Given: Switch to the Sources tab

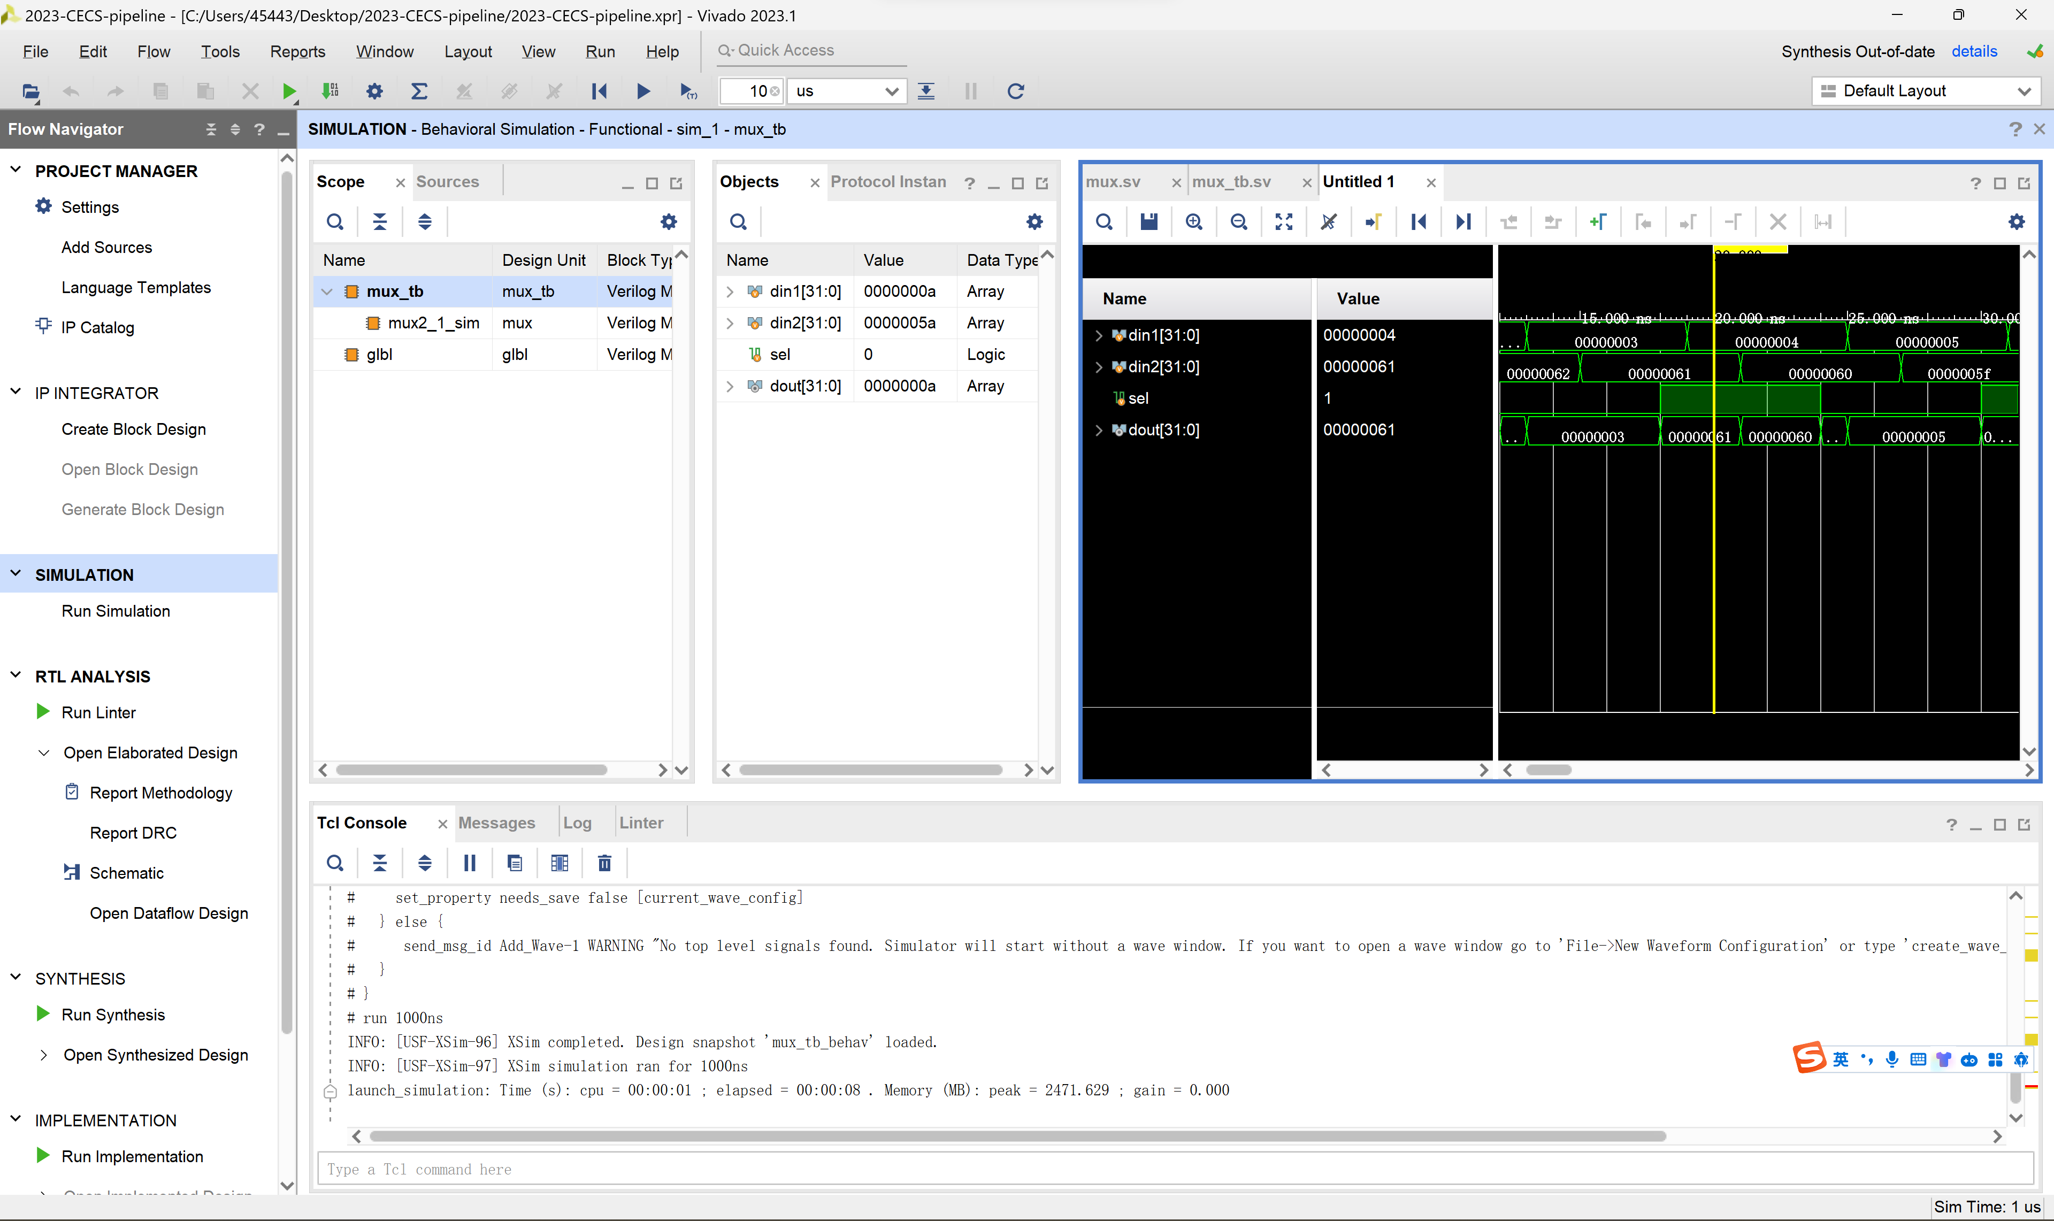Looking at the screenshot, I should coord(447,182).
